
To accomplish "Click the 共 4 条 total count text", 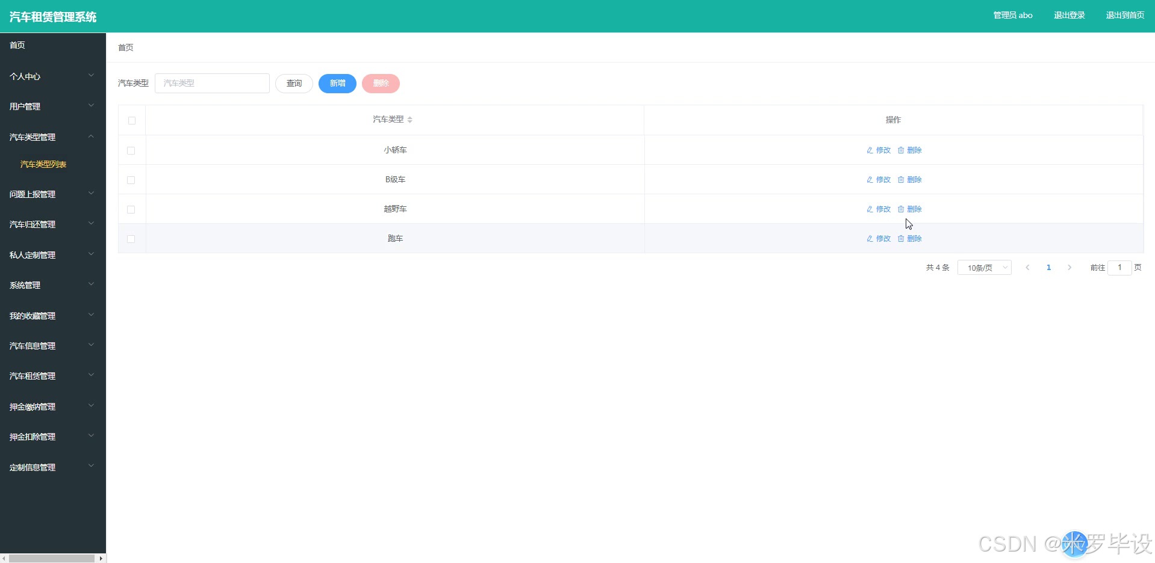I will point(938,268).
